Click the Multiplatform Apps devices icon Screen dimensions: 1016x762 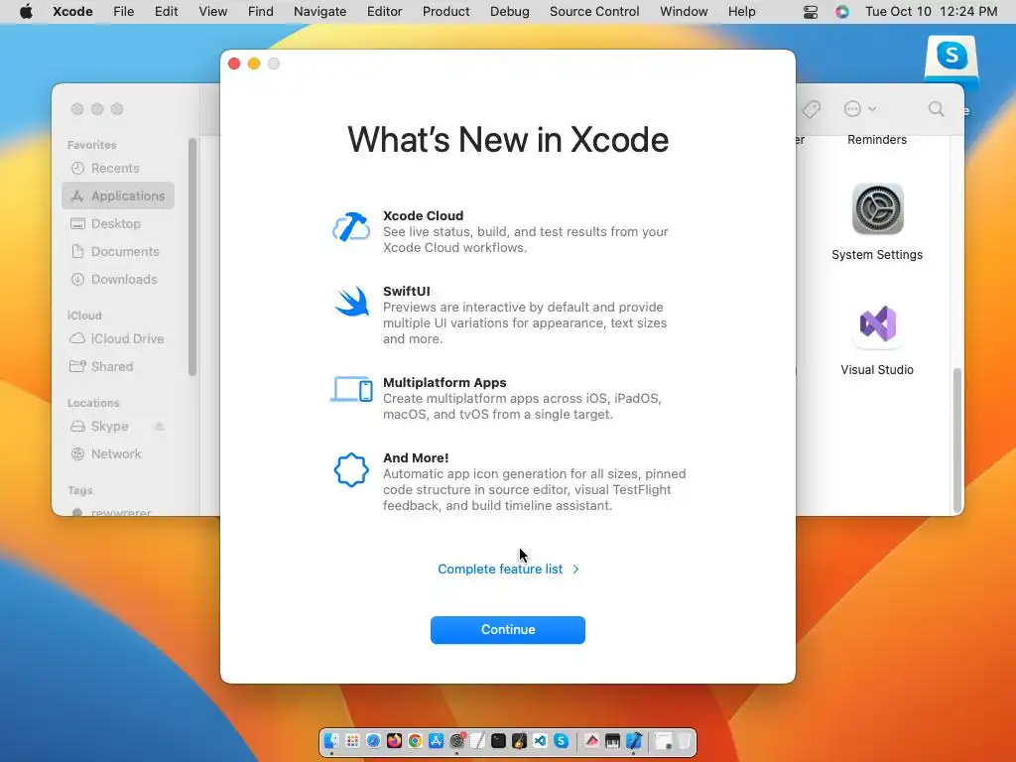point(351,389)
